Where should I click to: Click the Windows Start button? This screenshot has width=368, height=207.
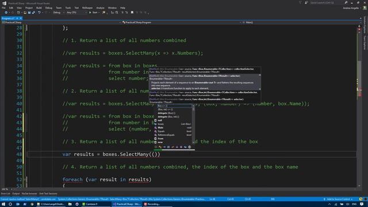pyautogui.click(x=3, y=204)
